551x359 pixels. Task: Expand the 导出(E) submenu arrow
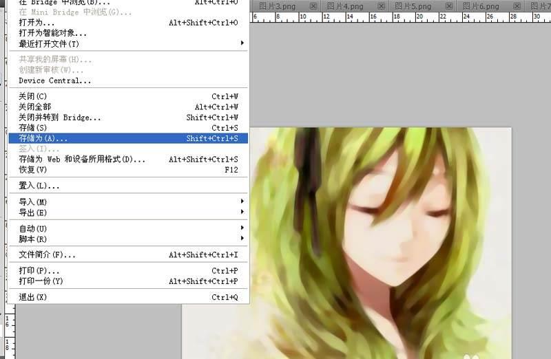(x=242, y=212)
